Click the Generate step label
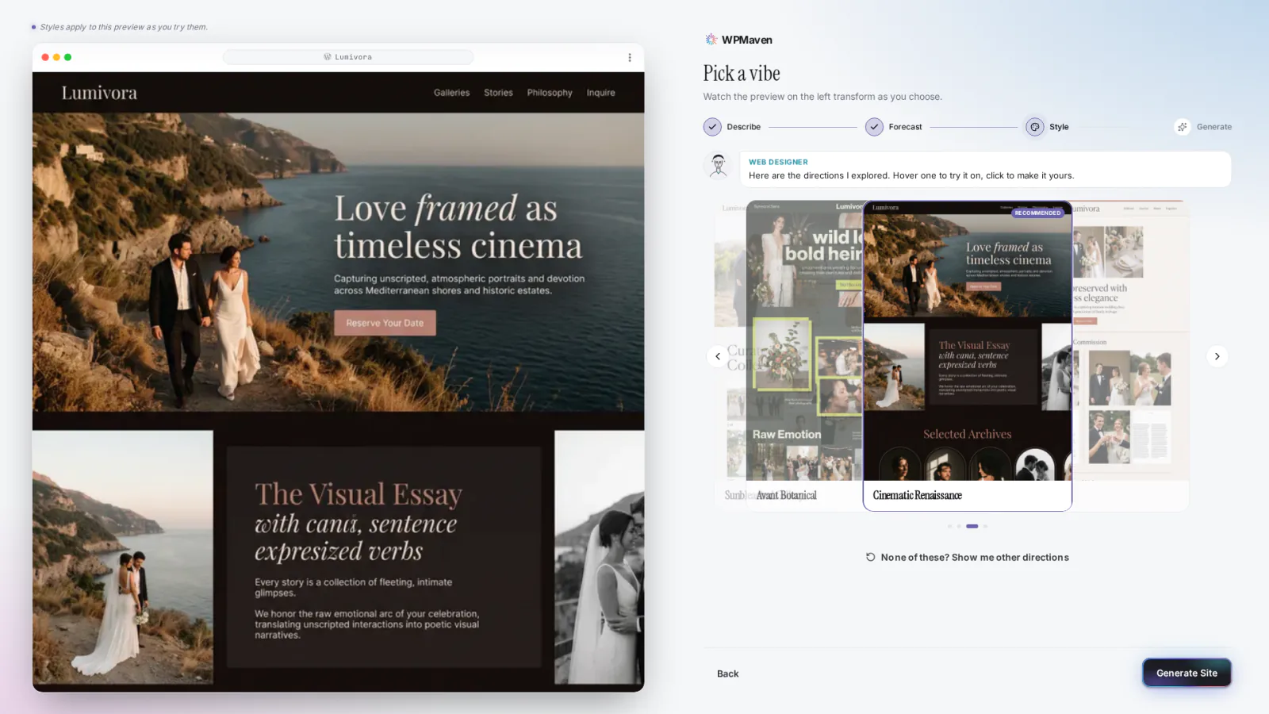 (1213, 127)
